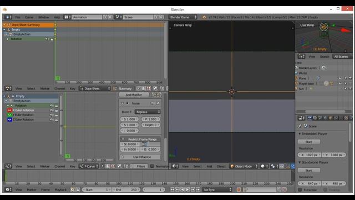
Task: Open the Game menu
Action: coord(29,17)
